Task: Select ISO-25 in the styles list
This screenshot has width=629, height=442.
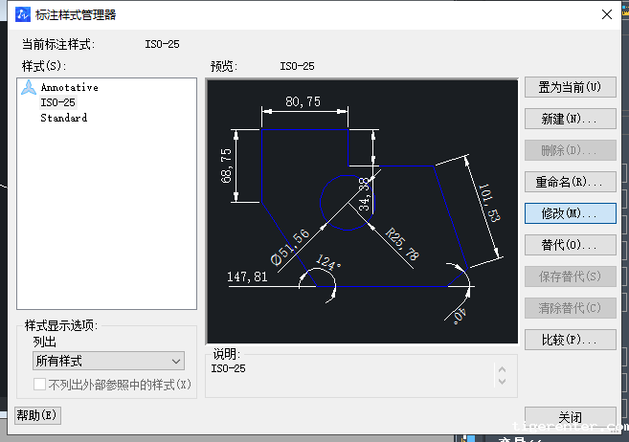Action: click(57, 102)
